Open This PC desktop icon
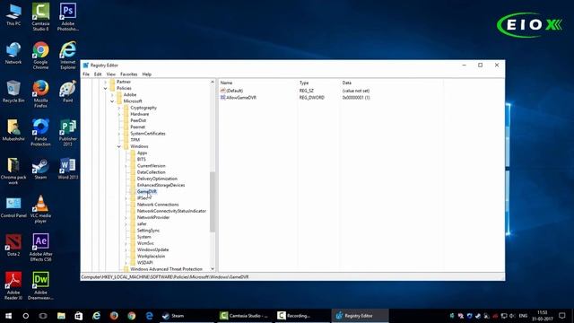This screenshot has height=323, width=574. 13,14
